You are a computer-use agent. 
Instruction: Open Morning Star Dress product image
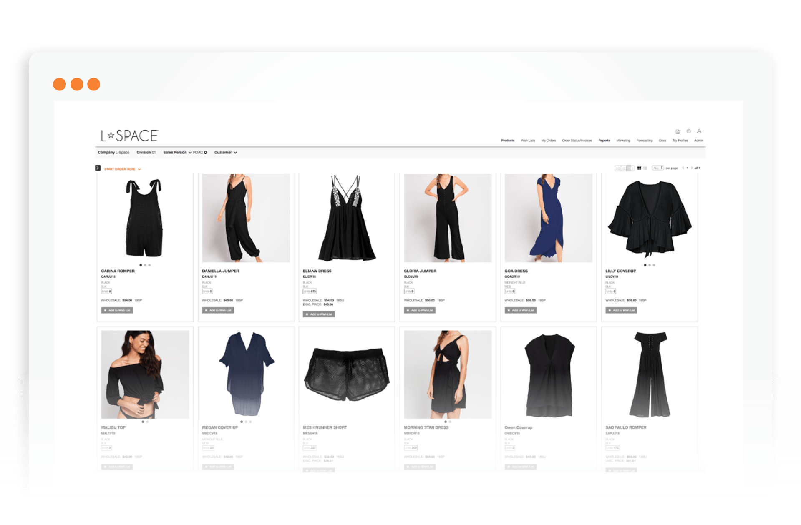[448, 374]
